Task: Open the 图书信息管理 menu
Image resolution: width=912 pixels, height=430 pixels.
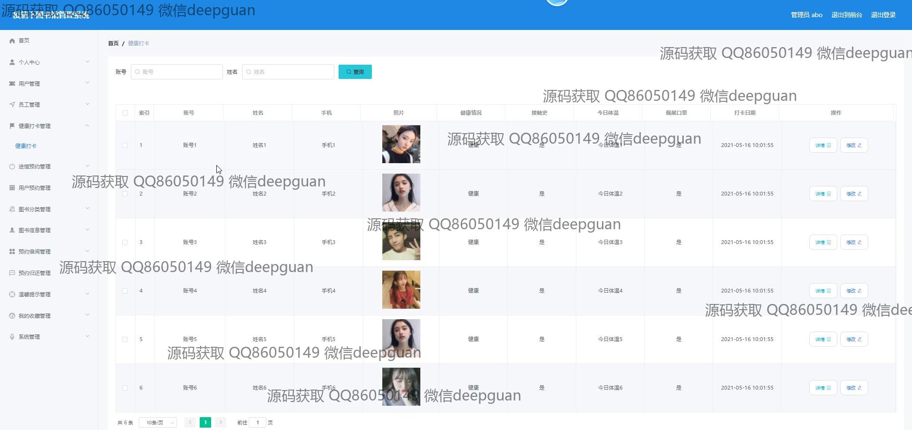Action: [34, 230]
